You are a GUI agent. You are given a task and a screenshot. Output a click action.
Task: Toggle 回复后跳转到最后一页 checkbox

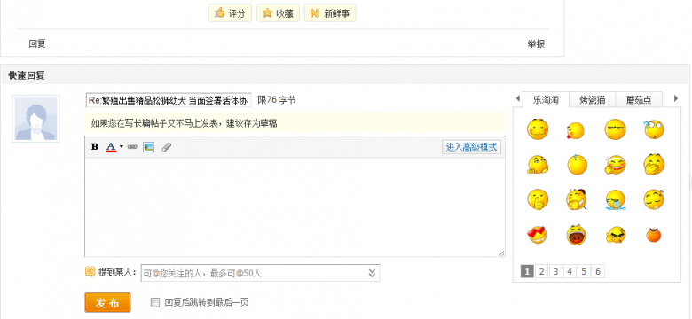[x=155, y=303]
